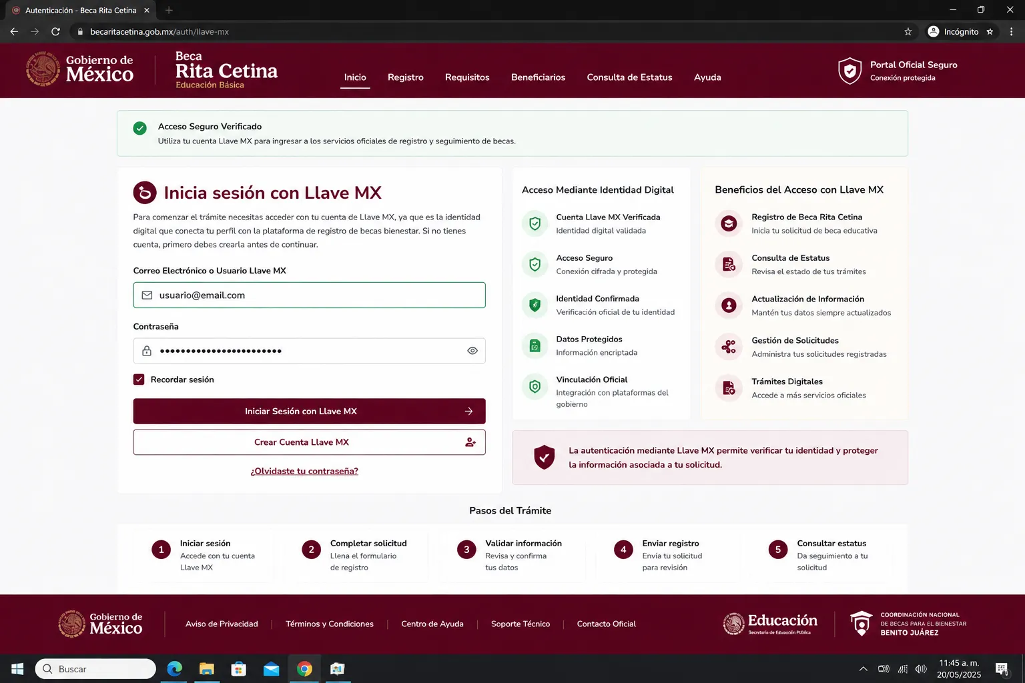Screen dimensions: 1025x683
Task: Click the Educación logo in footer
Action: 770,624
